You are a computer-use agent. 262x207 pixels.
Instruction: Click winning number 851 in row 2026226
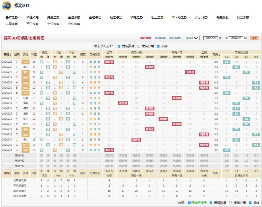pos(25,67)
